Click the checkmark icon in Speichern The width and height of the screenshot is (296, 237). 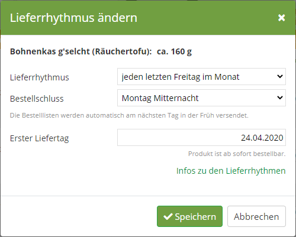pyautogui.click(x=168, y=216)
